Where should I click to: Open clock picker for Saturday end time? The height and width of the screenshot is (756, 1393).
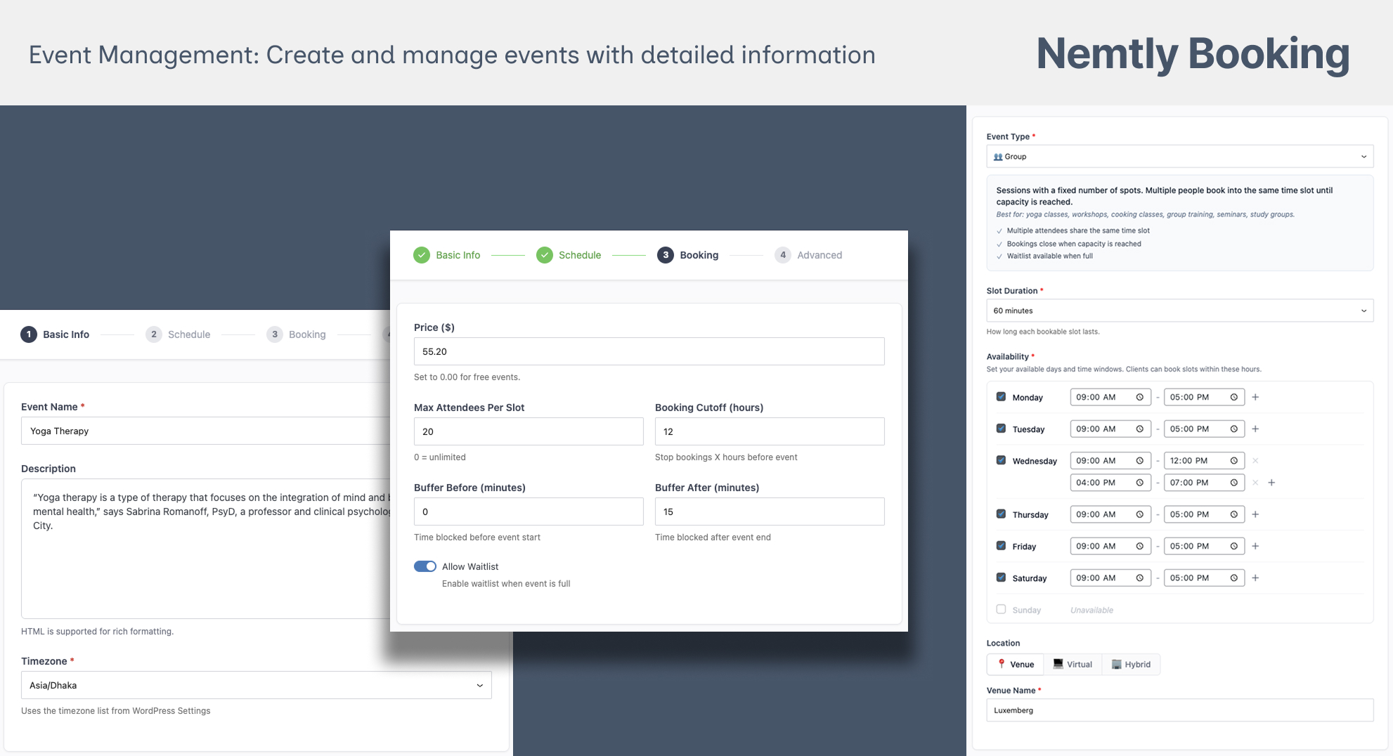1233,578
